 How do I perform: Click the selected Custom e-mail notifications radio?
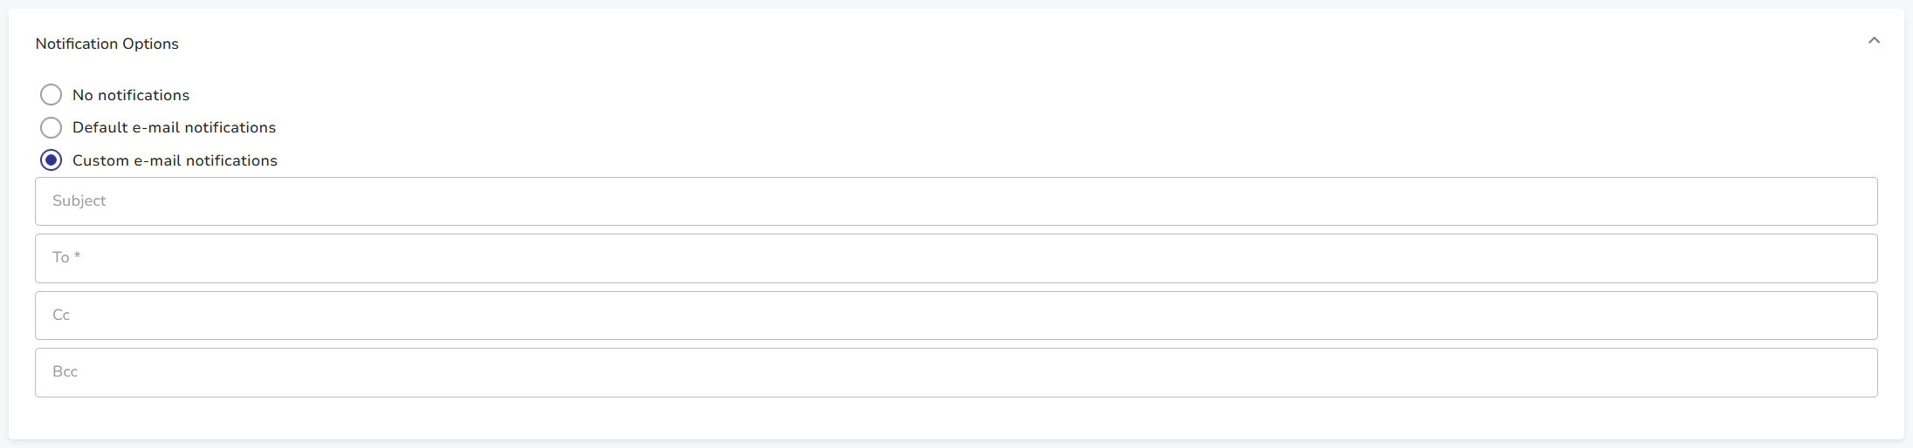(52, 160)
